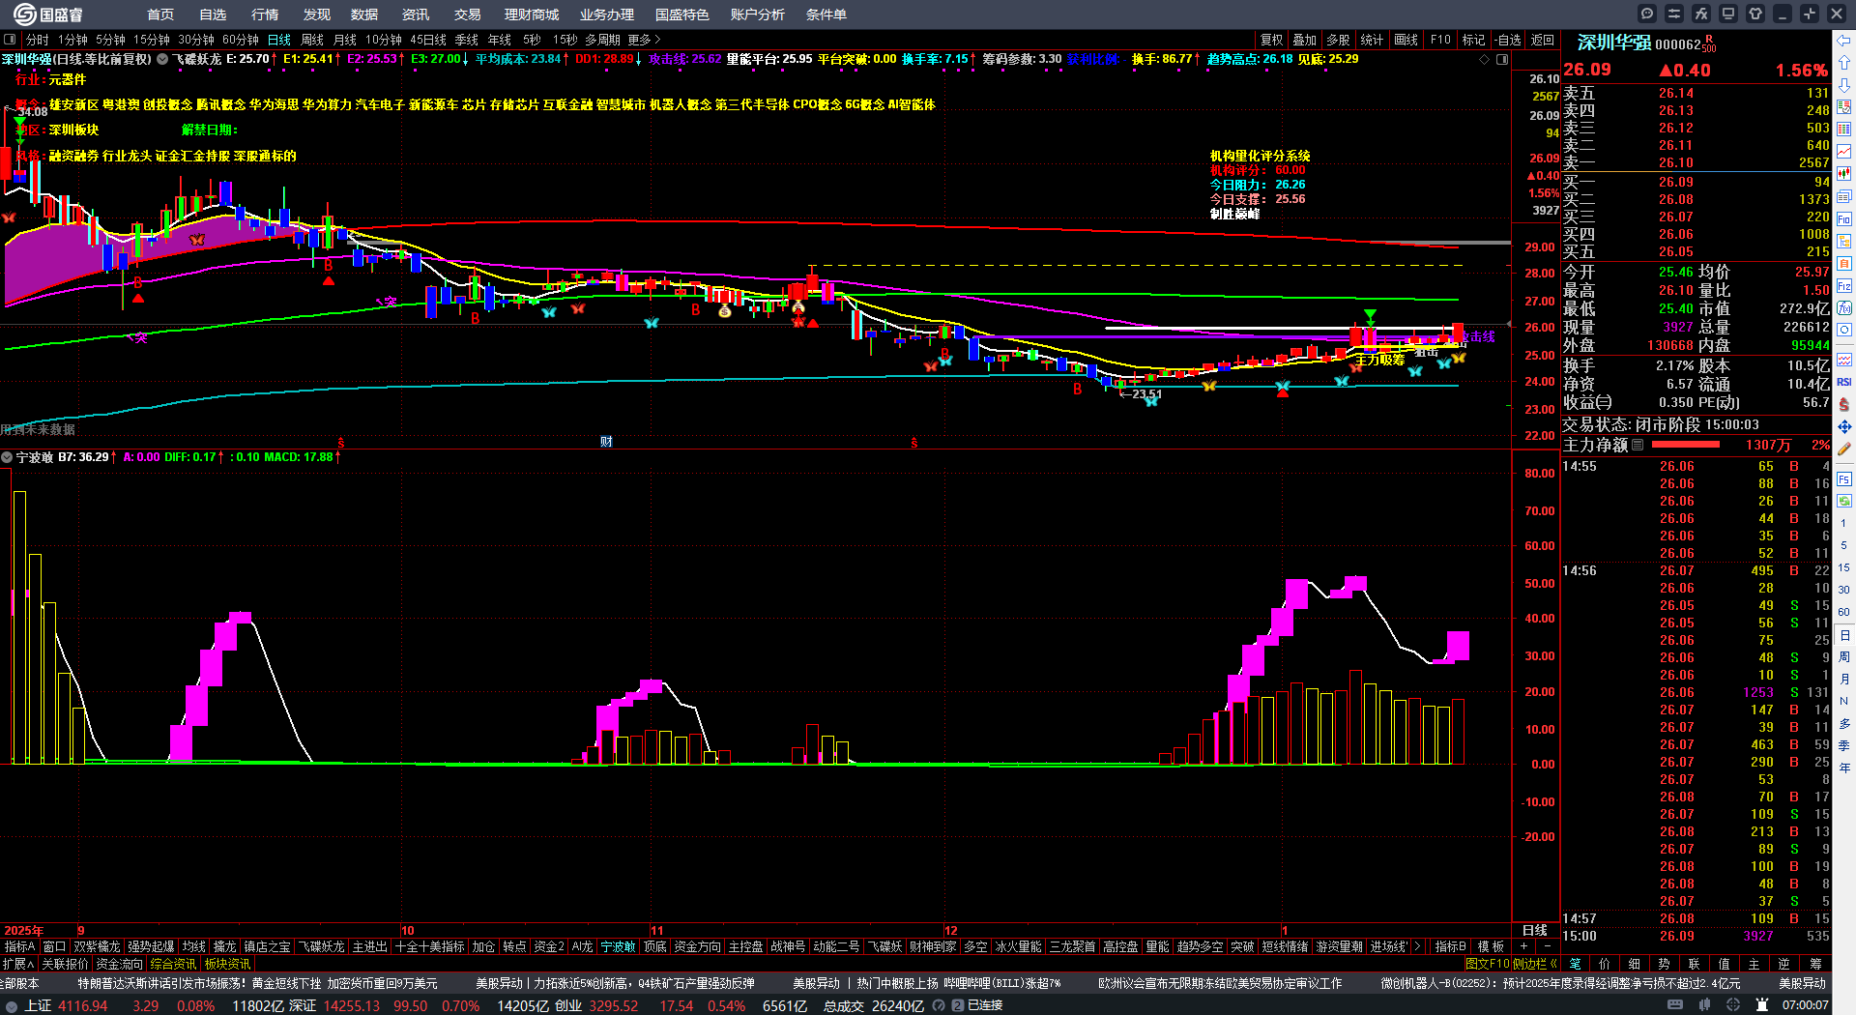Toggle 复权 price adjustment
The height and width of the screenshot is (1015, 1856).
point(1272,40)
